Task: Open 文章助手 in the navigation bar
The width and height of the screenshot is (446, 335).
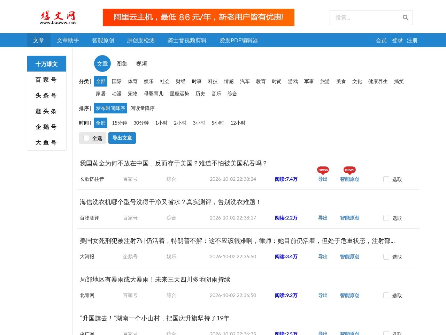Action: pos(68,40)
